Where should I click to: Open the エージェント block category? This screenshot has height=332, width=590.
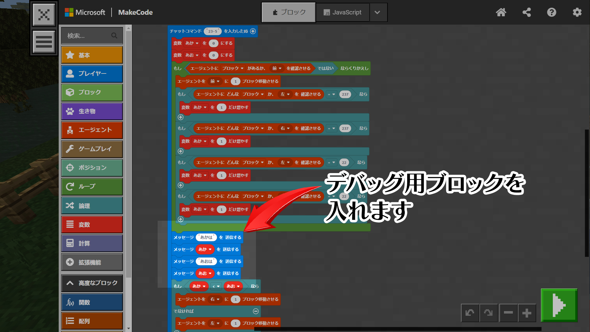tap(92, 130)
